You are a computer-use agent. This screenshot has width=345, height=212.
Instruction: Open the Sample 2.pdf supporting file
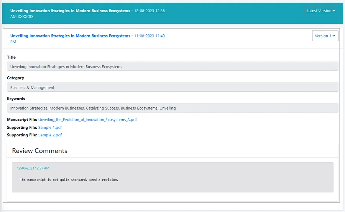pyautogui.click(x=50, y=135)
